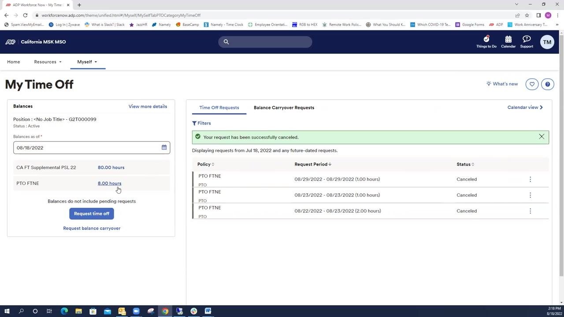
Task: Open the Things to Do icon
Action: (x=486, y=42)
